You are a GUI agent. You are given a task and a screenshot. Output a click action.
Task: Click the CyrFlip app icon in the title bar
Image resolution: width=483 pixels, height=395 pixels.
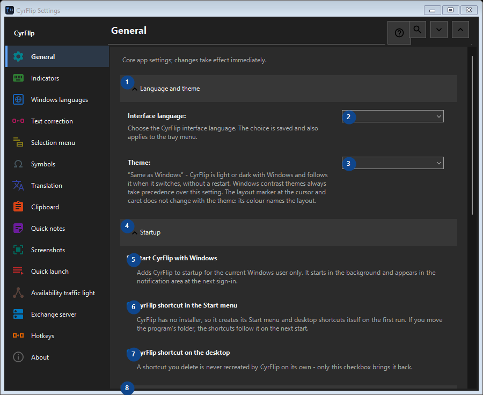[10, 10]
